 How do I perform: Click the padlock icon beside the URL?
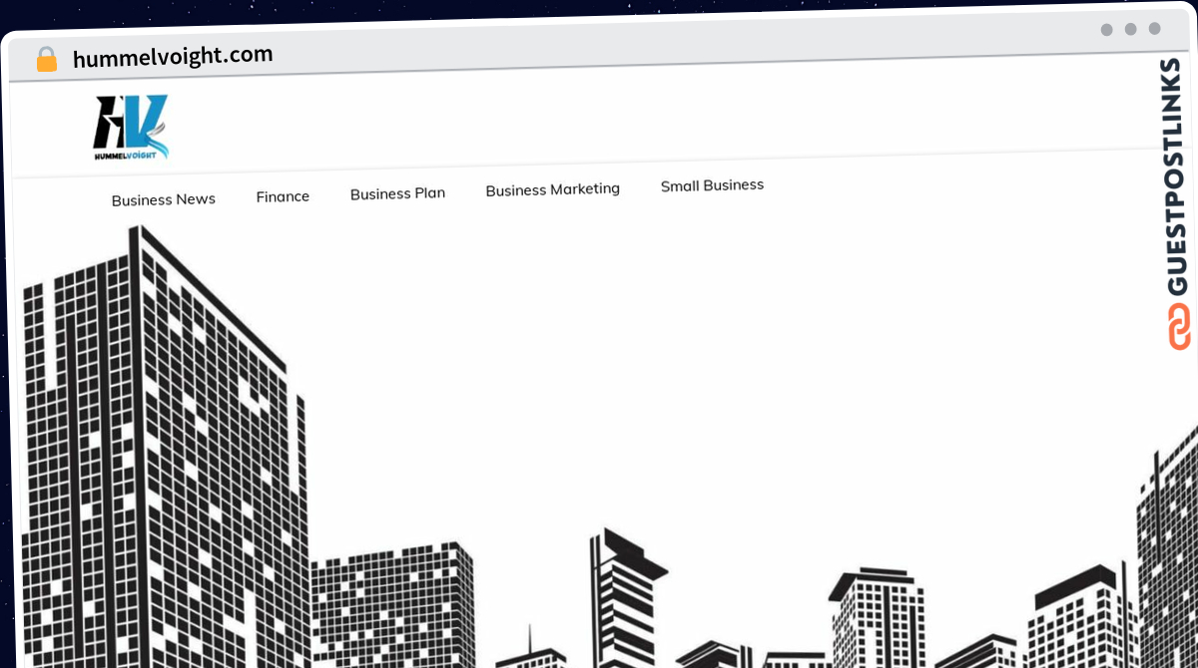pos(47,60)
